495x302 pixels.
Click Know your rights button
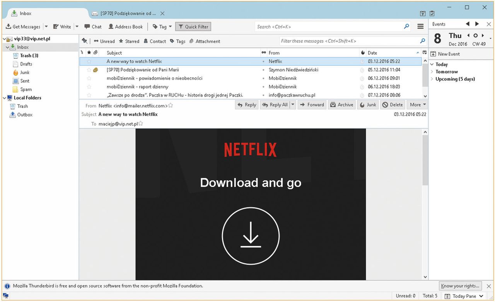click(461, 286)
